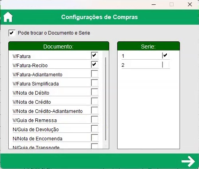Select the 'V/Fatura-Recibo' row text
The image size is (199, 169).
[30, 66]
